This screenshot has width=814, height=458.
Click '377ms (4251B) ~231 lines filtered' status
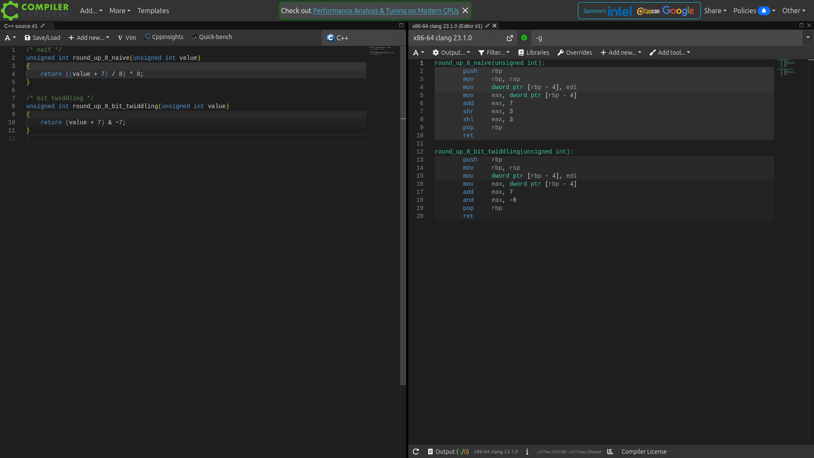click(x=569, y=452)
